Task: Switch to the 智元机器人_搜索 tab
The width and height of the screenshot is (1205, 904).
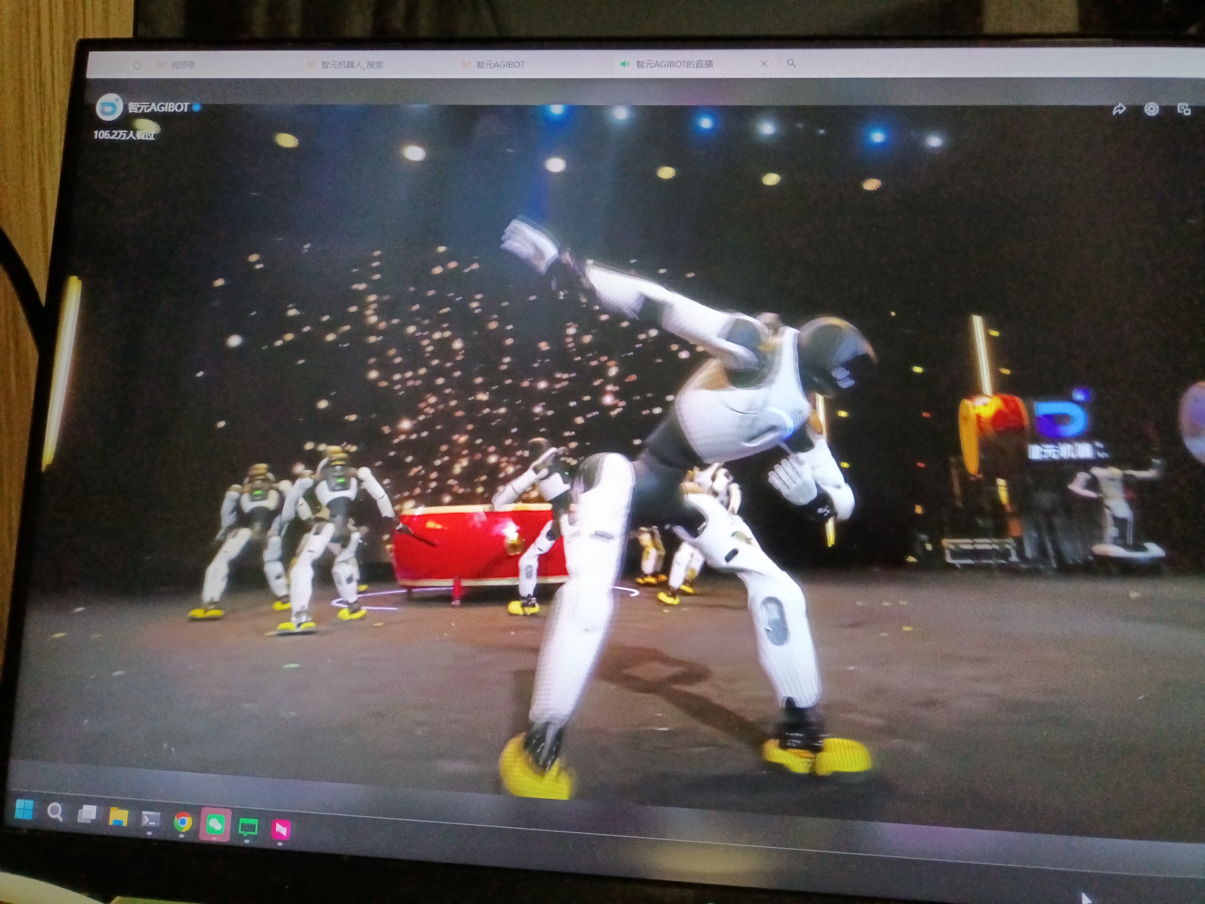Action: pyautogui.click(x=351, y=65)
